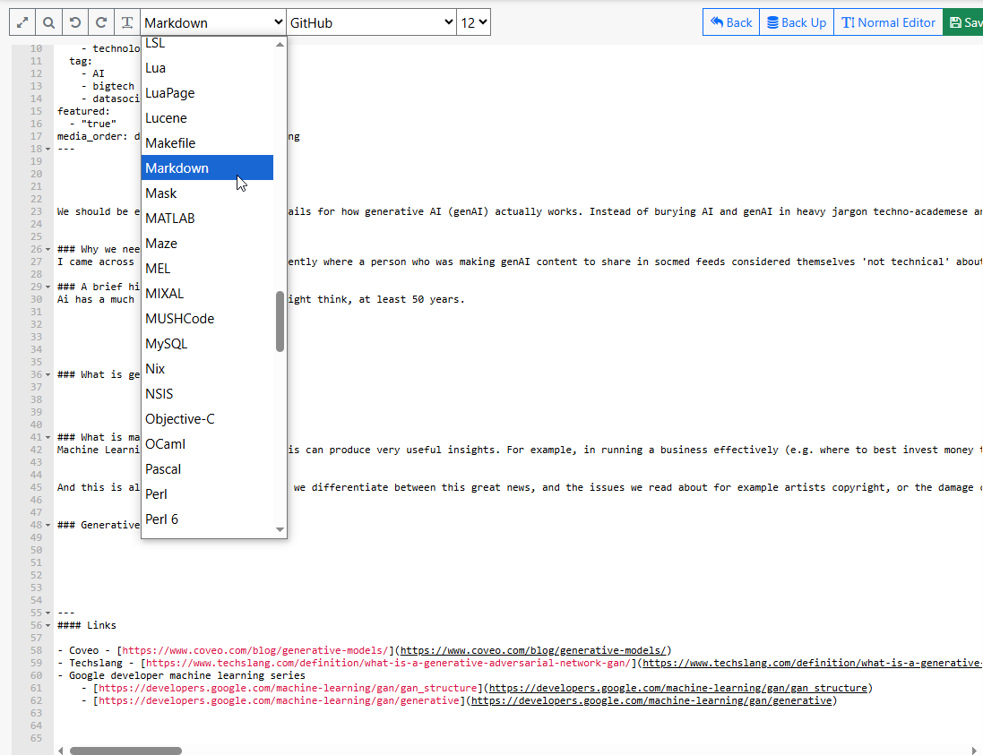Click the dropdown list scroll-down arrow
Image resolution: width=983 pixels, height=755 pixels.
click(x=280, y=530)
